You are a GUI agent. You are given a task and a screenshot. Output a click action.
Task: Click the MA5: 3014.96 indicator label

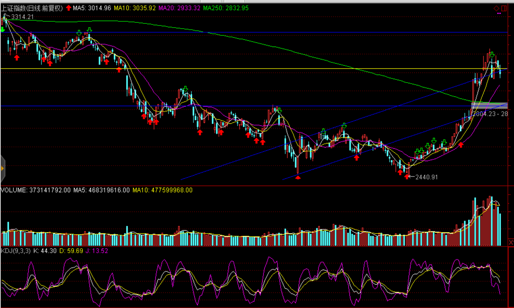[92, 8]
